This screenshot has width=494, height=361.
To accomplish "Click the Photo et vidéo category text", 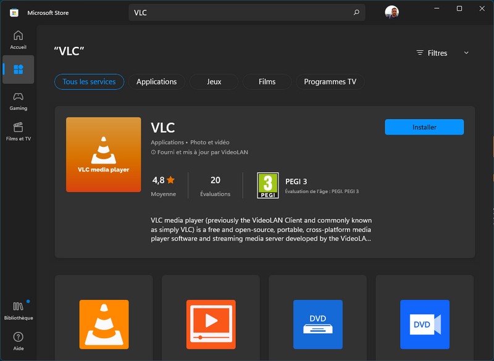I will [x=210, y=143].
